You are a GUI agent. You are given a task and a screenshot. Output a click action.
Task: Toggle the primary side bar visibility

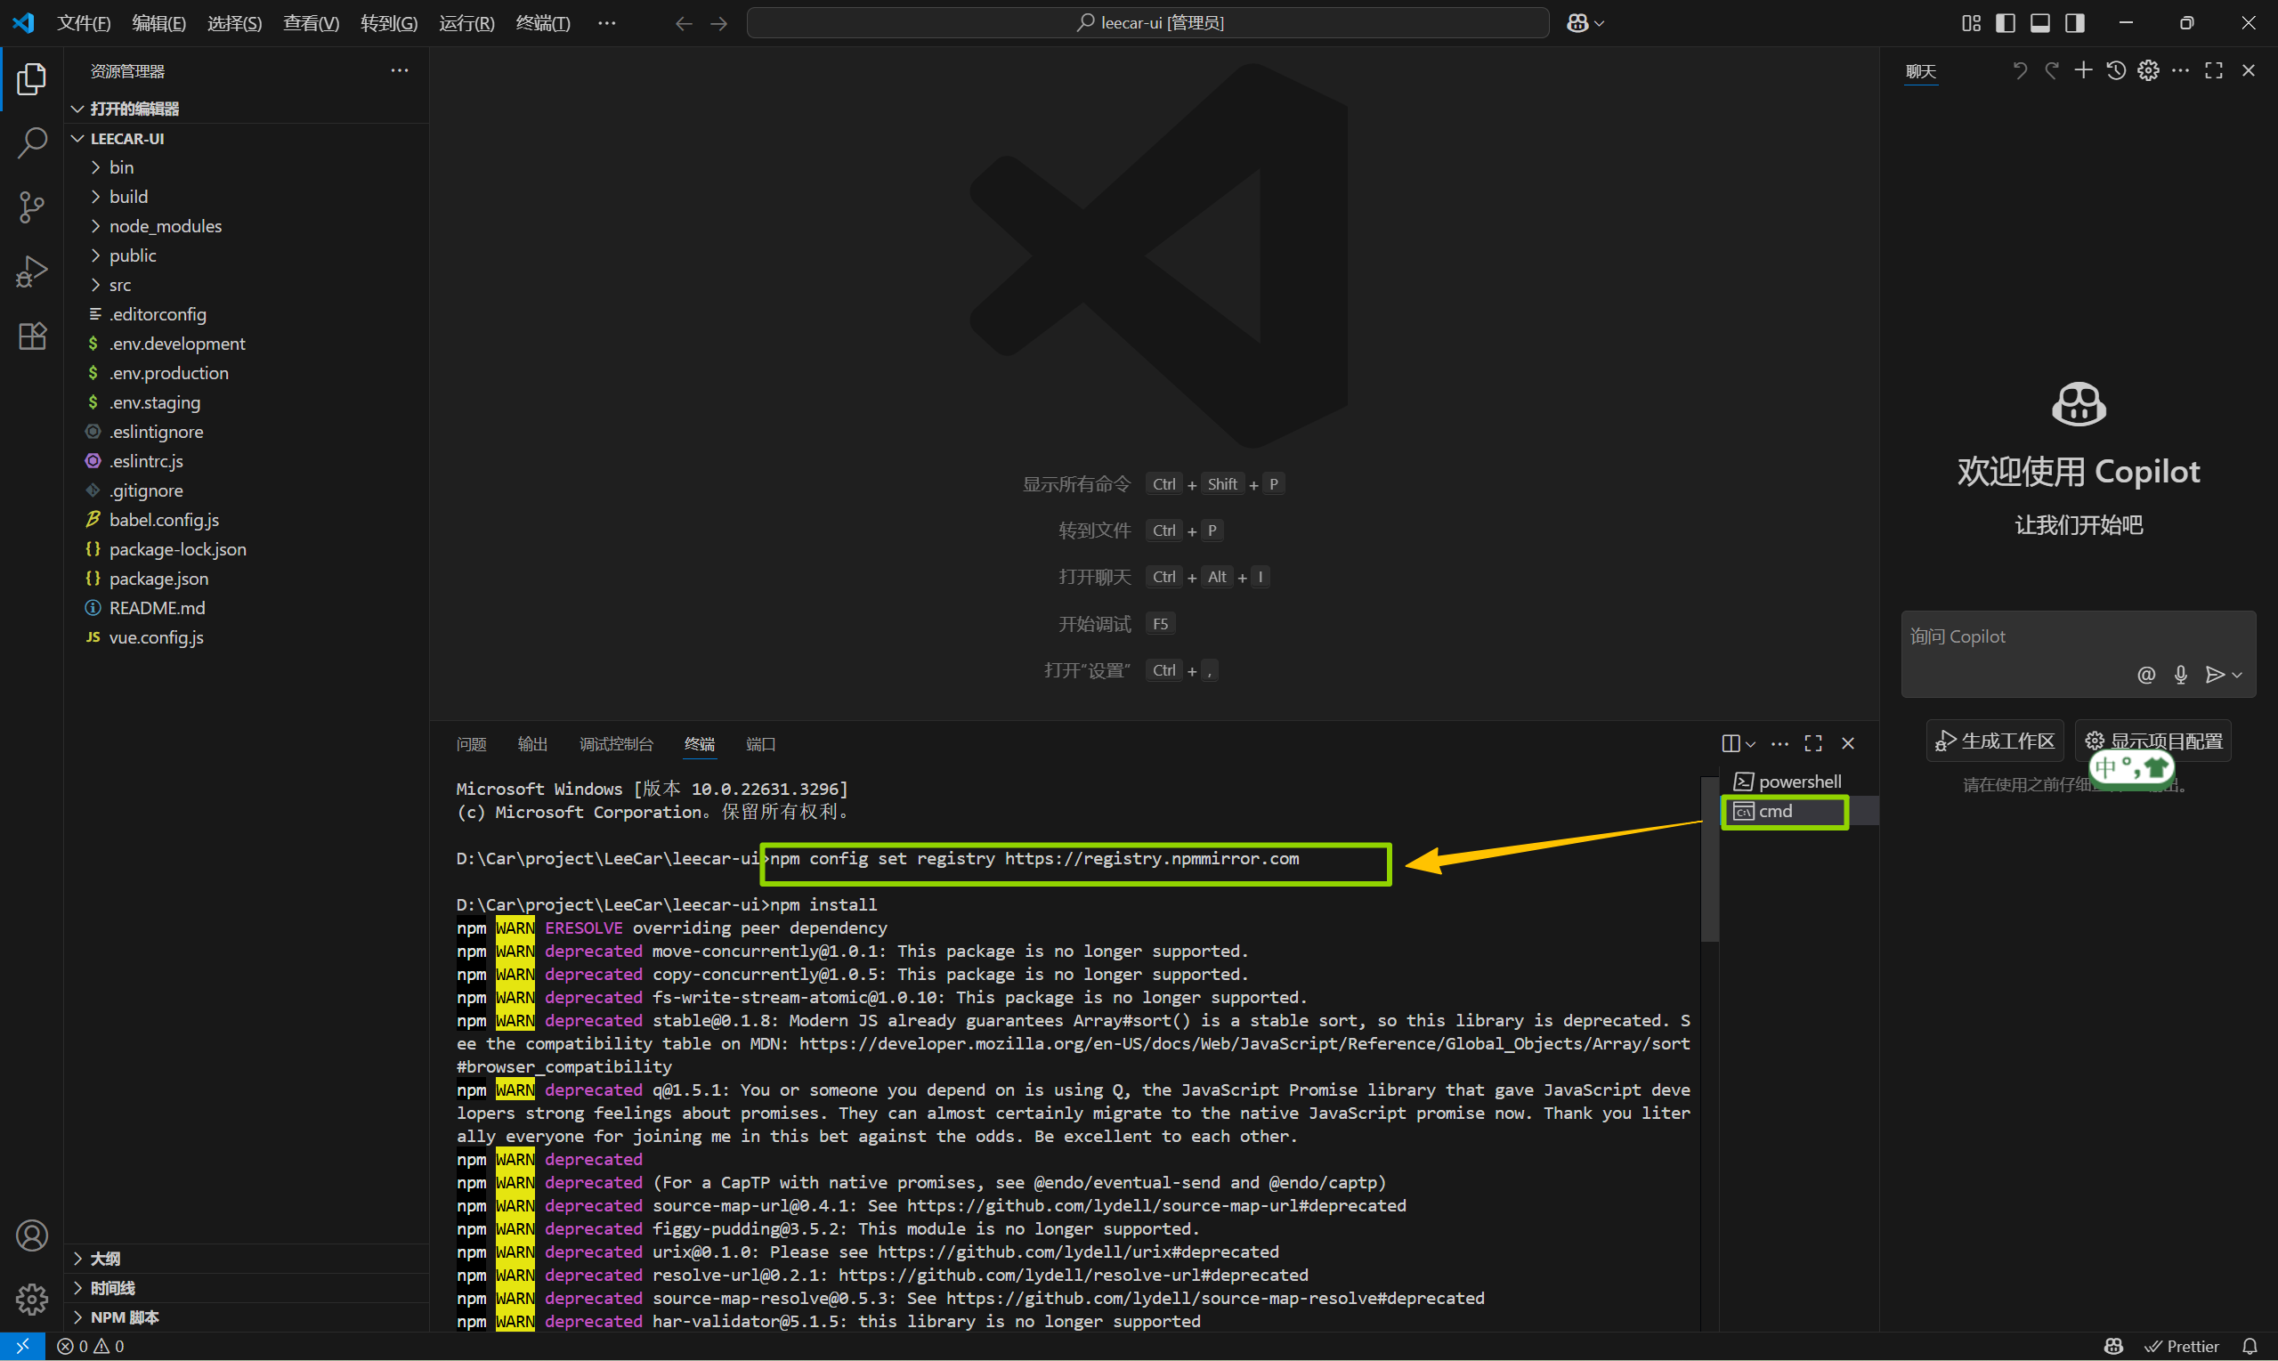click(2006, 23)
